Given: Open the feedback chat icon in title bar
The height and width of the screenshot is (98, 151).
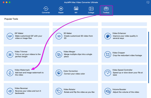Looking at the screenshot, I should 148,2.
